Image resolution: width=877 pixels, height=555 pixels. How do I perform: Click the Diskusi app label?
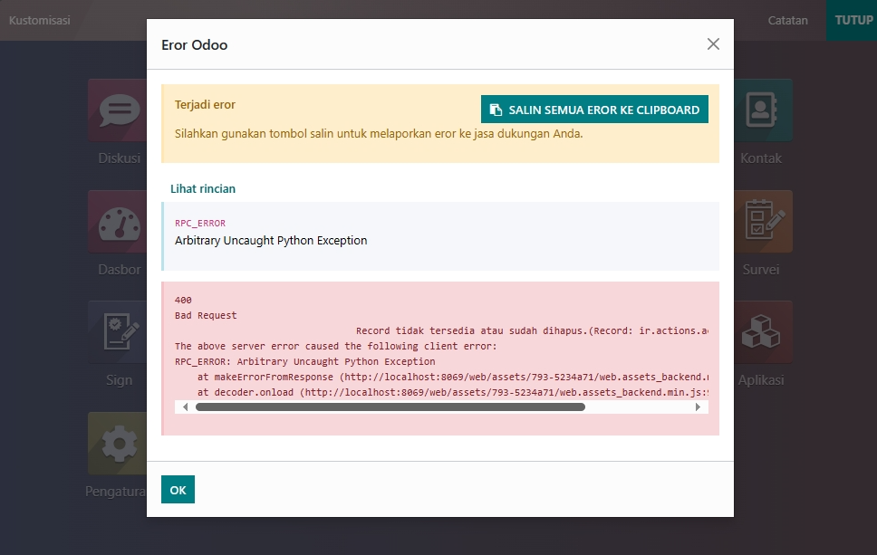(x=119, y=158)
